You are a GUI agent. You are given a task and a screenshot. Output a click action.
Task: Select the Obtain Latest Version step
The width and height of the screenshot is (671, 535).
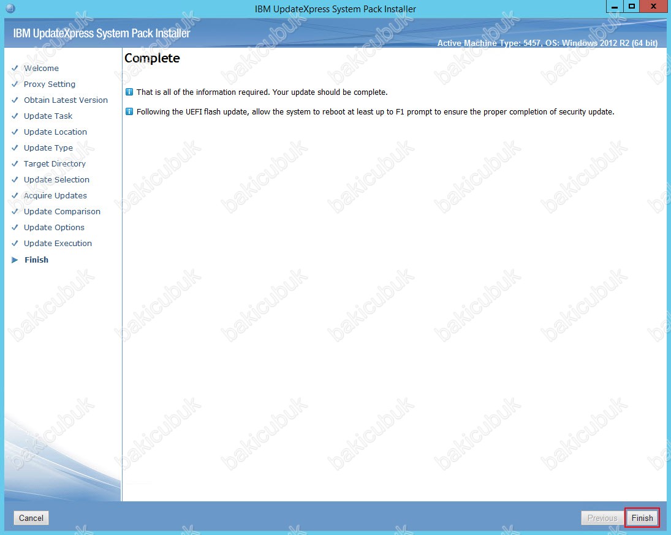tap(66, 100)
